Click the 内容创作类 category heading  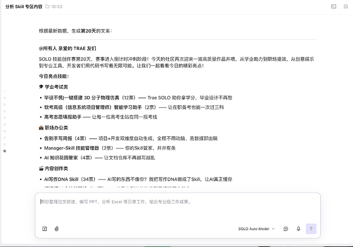(x=56, y=168)
